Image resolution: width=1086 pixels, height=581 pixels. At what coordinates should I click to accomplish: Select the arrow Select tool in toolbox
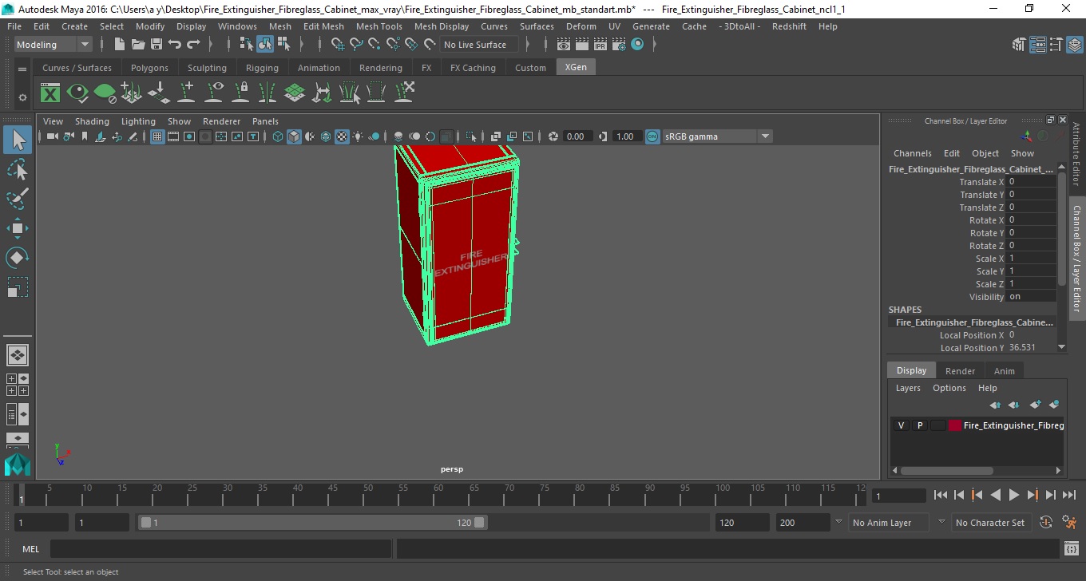(18, 140)
